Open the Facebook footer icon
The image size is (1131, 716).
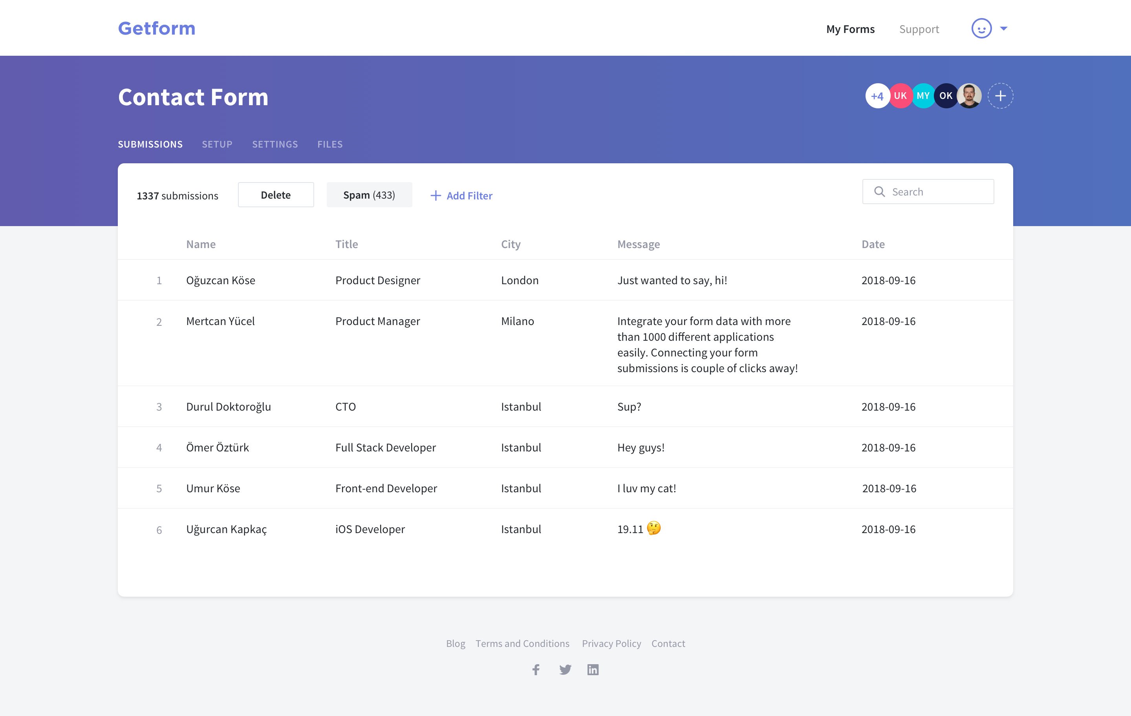(536, 670)
